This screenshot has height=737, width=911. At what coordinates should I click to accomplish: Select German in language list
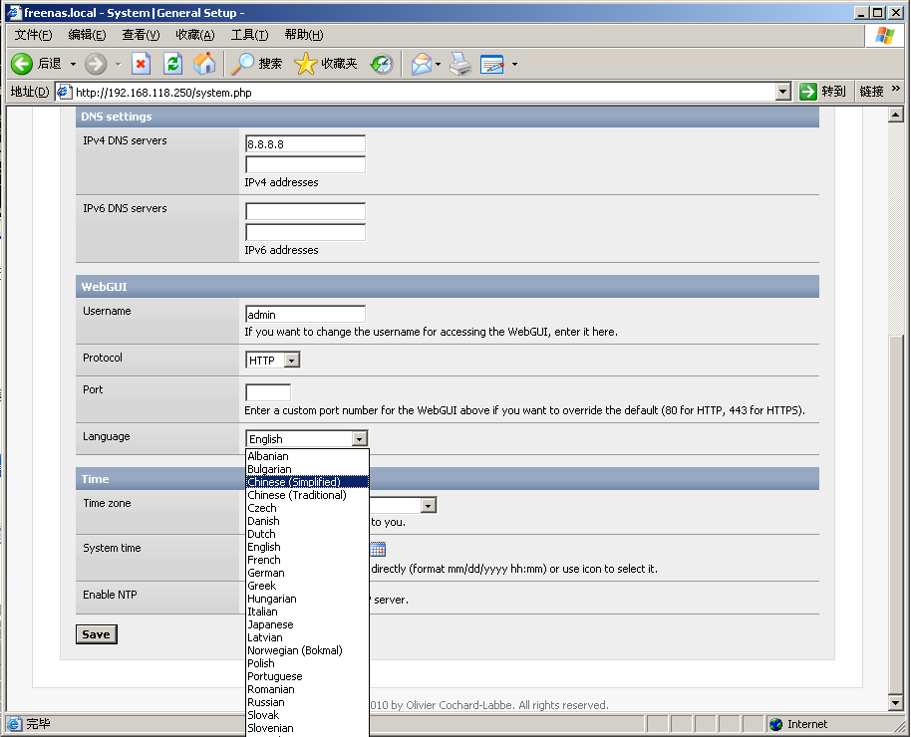tap(307, 573)
